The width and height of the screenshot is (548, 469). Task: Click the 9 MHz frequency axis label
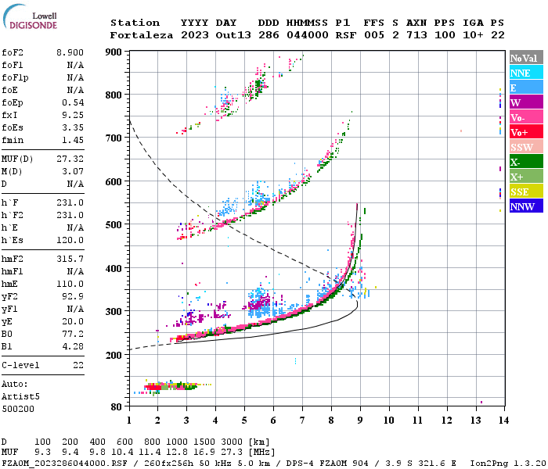[x=360, y=421]
